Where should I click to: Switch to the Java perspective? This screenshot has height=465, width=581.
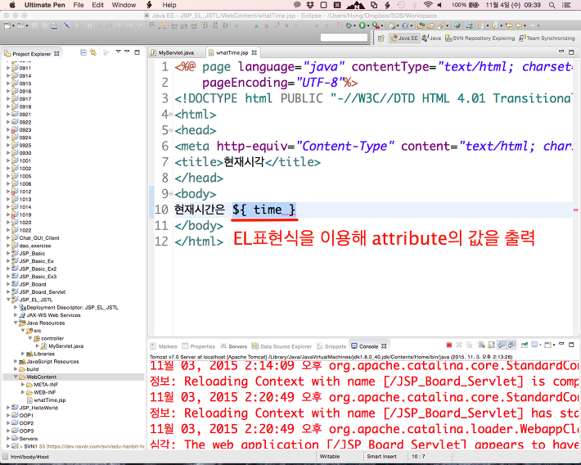431,38
